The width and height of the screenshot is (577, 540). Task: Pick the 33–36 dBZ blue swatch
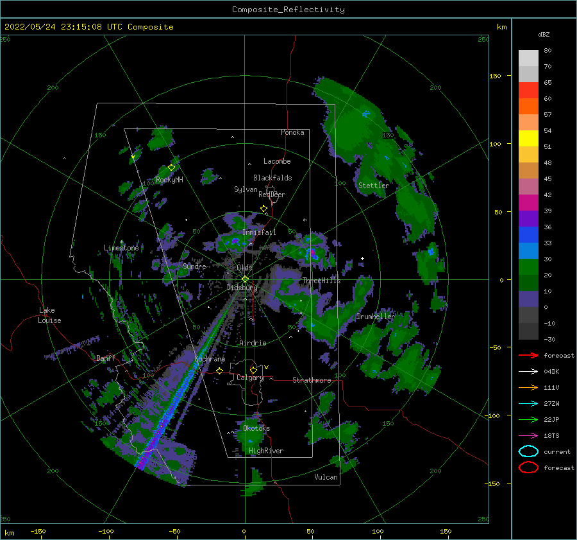point(528,234)
